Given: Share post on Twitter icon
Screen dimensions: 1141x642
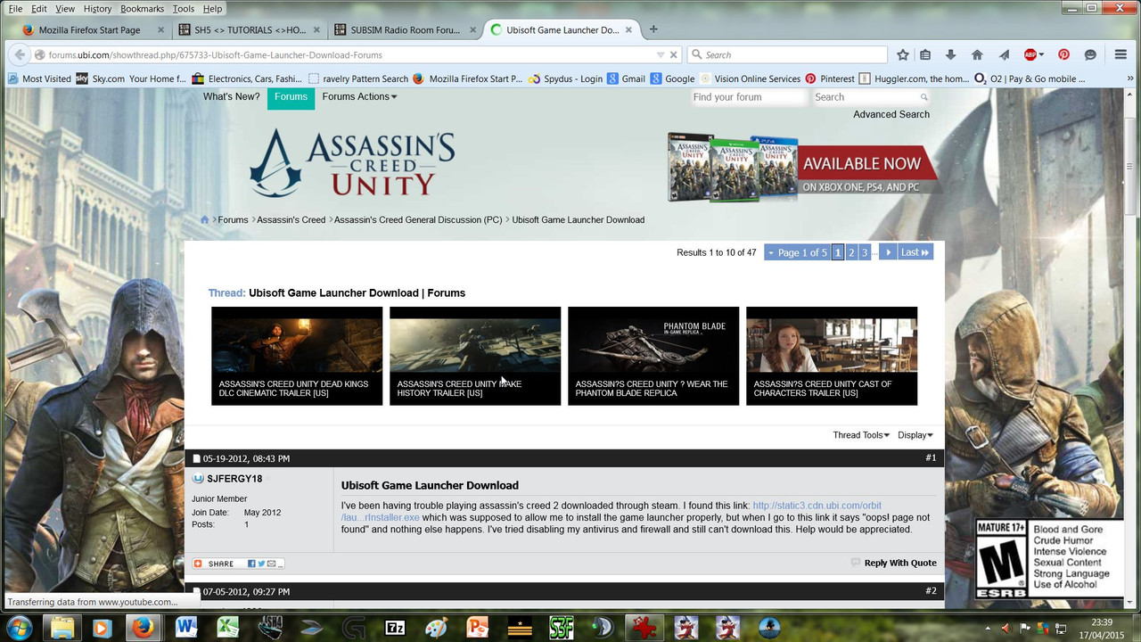Looking at the screenshot, I should (x=262, y=564).
